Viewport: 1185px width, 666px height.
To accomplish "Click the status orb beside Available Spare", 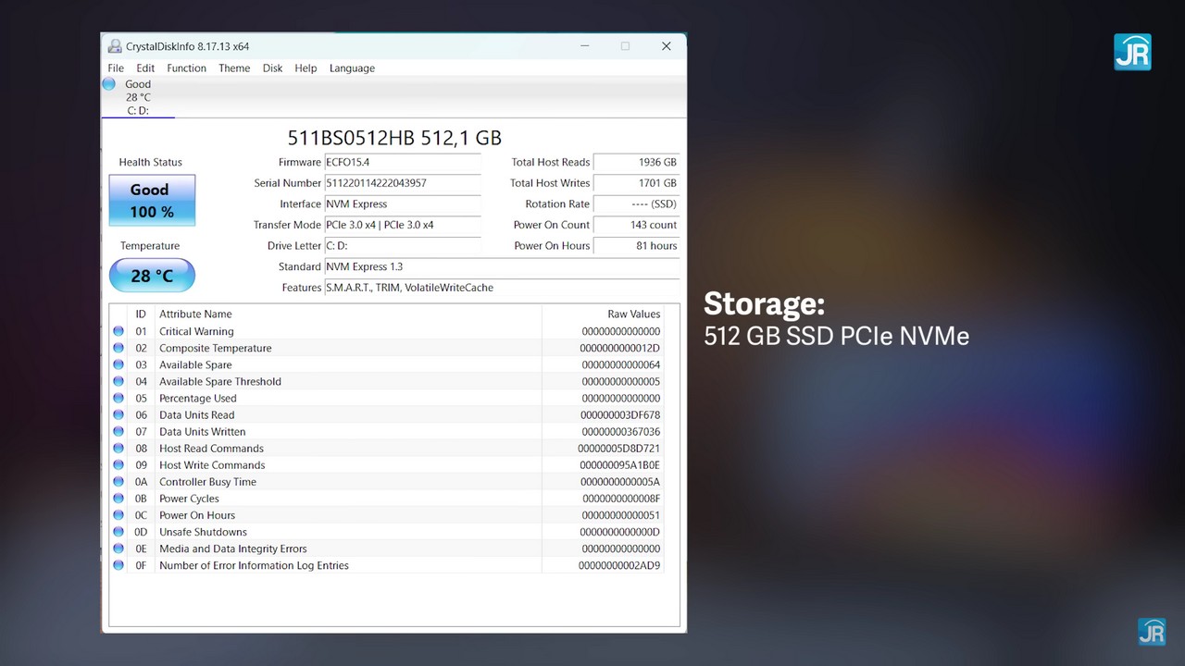I will [x=118, y=364].
